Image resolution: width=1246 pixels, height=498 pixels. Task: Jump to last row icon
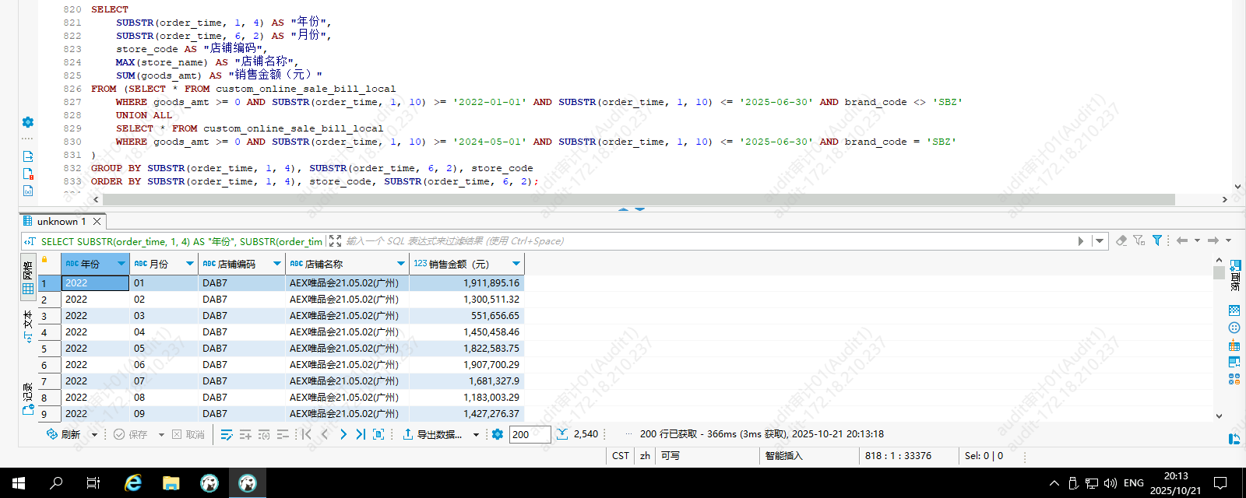[361, 434]
